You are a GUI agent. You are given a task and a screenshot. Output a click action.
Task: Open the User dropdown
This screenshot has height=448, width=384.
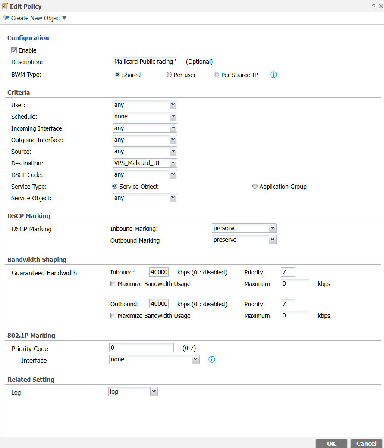coord(145,105)
